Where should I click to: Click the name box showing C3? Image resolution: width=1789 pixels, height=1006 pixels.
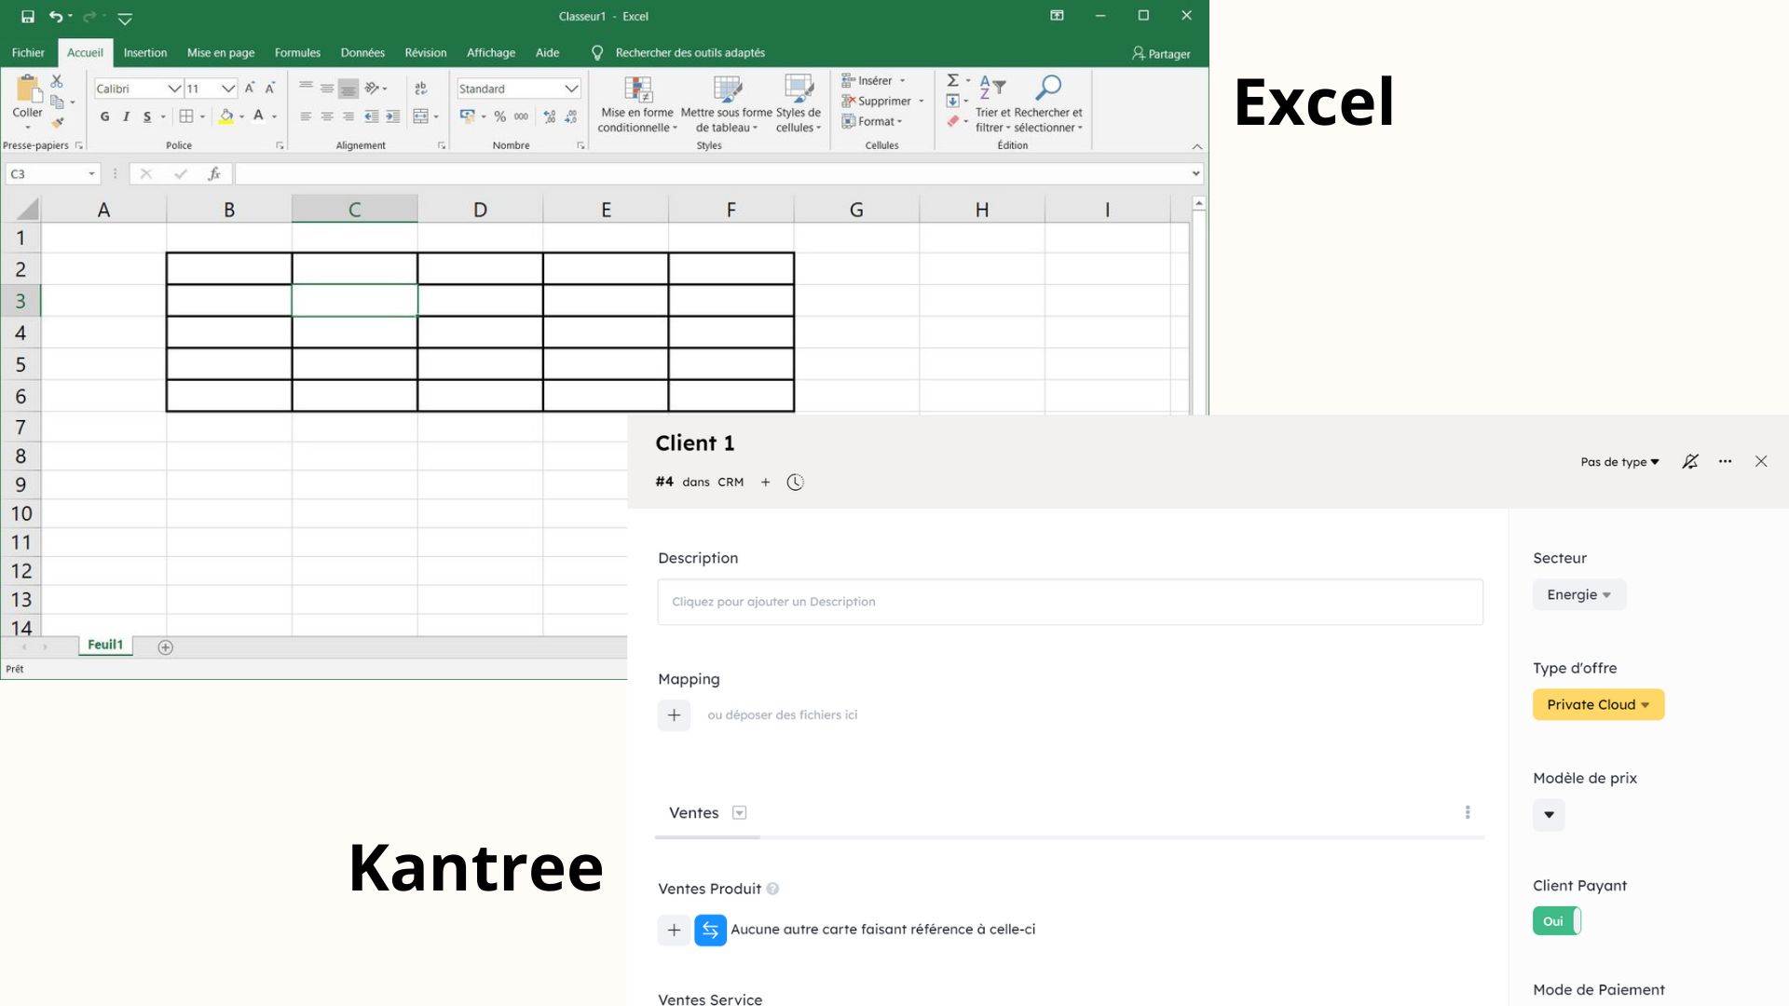(x=51, y=173)
